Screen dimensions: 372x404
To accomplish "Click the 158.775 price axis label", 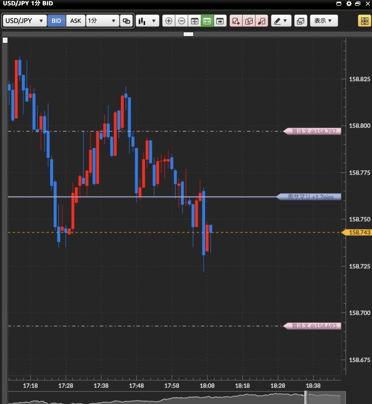I will coord(360,173).
